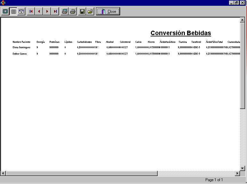The height and width of the screenshot is (184, 247).
Task: Select the 100% zoom view icon
Action: point(13,11)
